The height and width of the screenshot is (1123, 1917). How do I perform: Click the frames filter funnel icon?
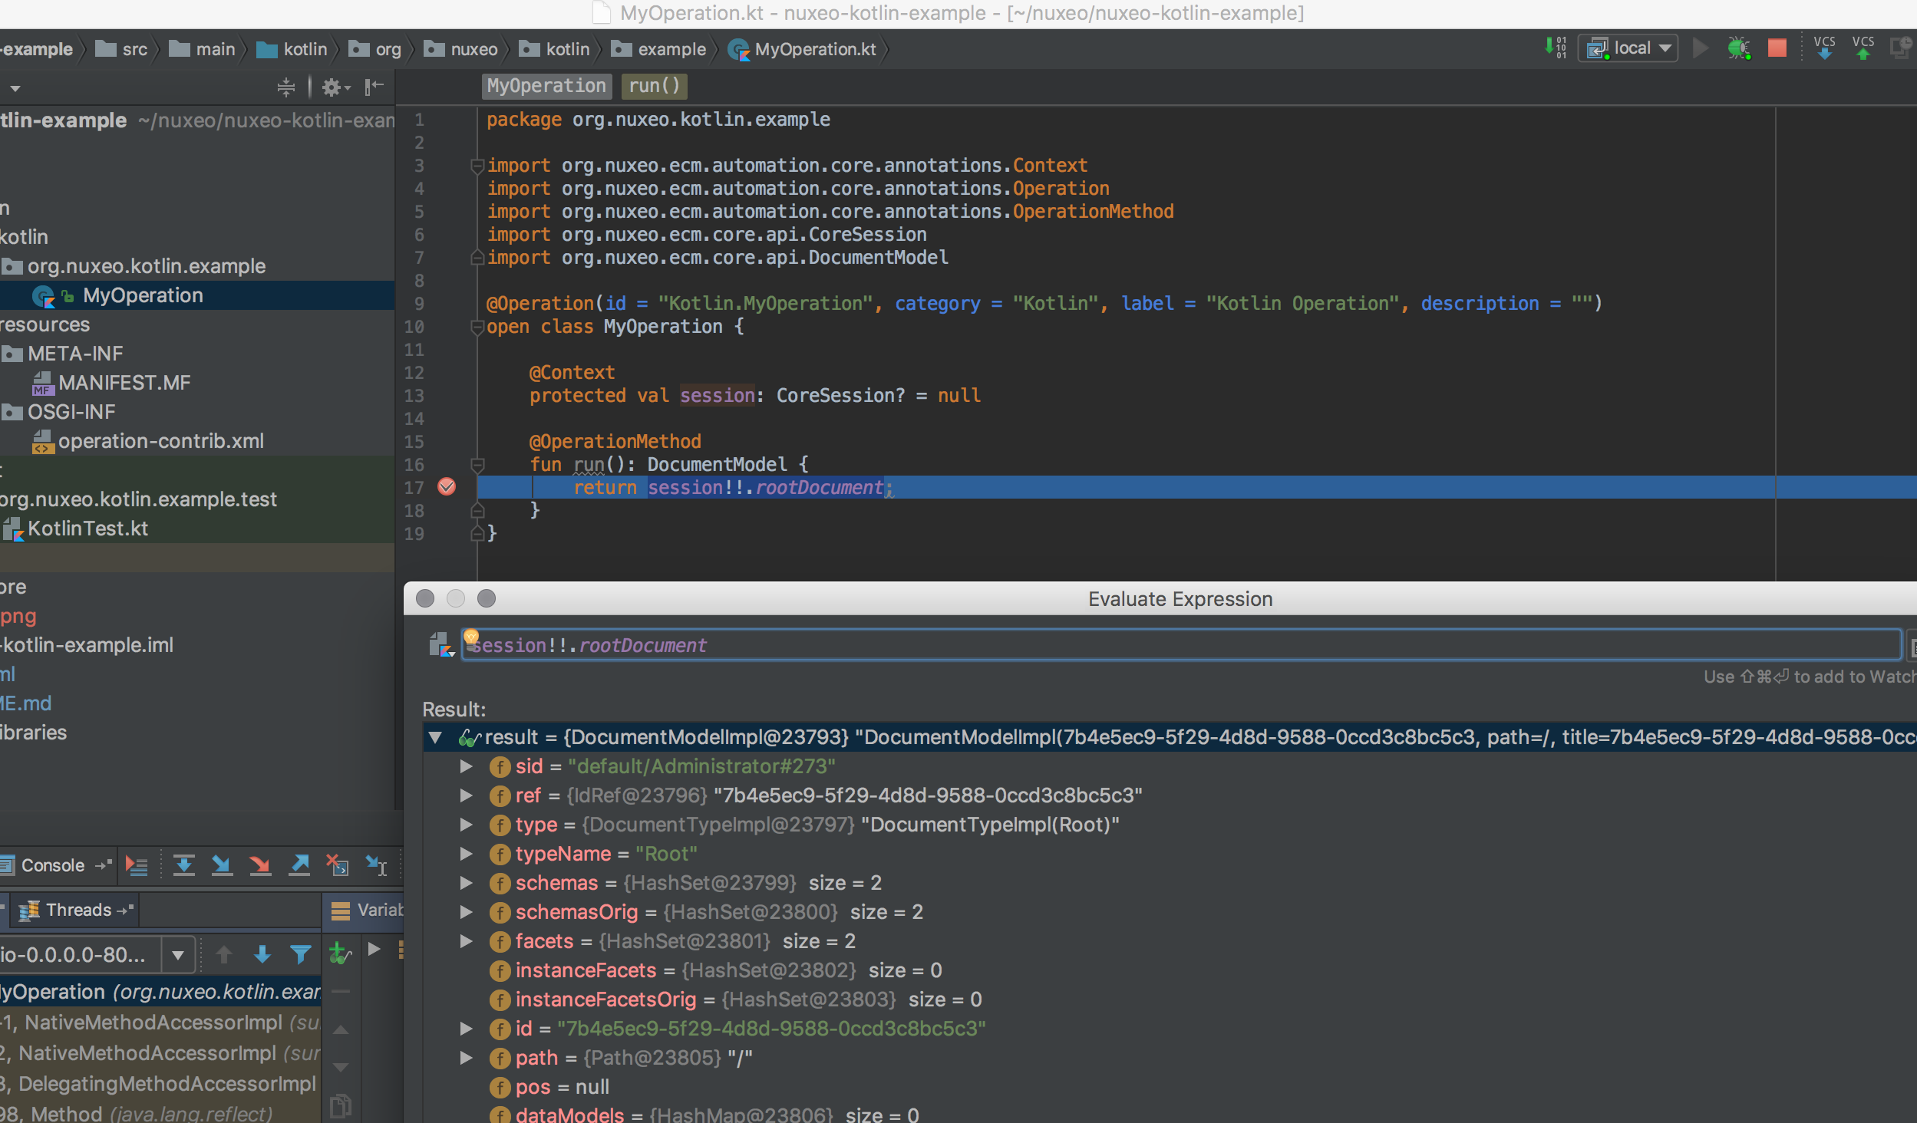(x=301, y=954)
